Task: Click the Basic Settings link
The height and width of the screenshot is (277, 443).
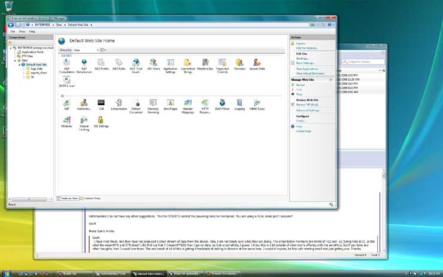Action: 305,63
